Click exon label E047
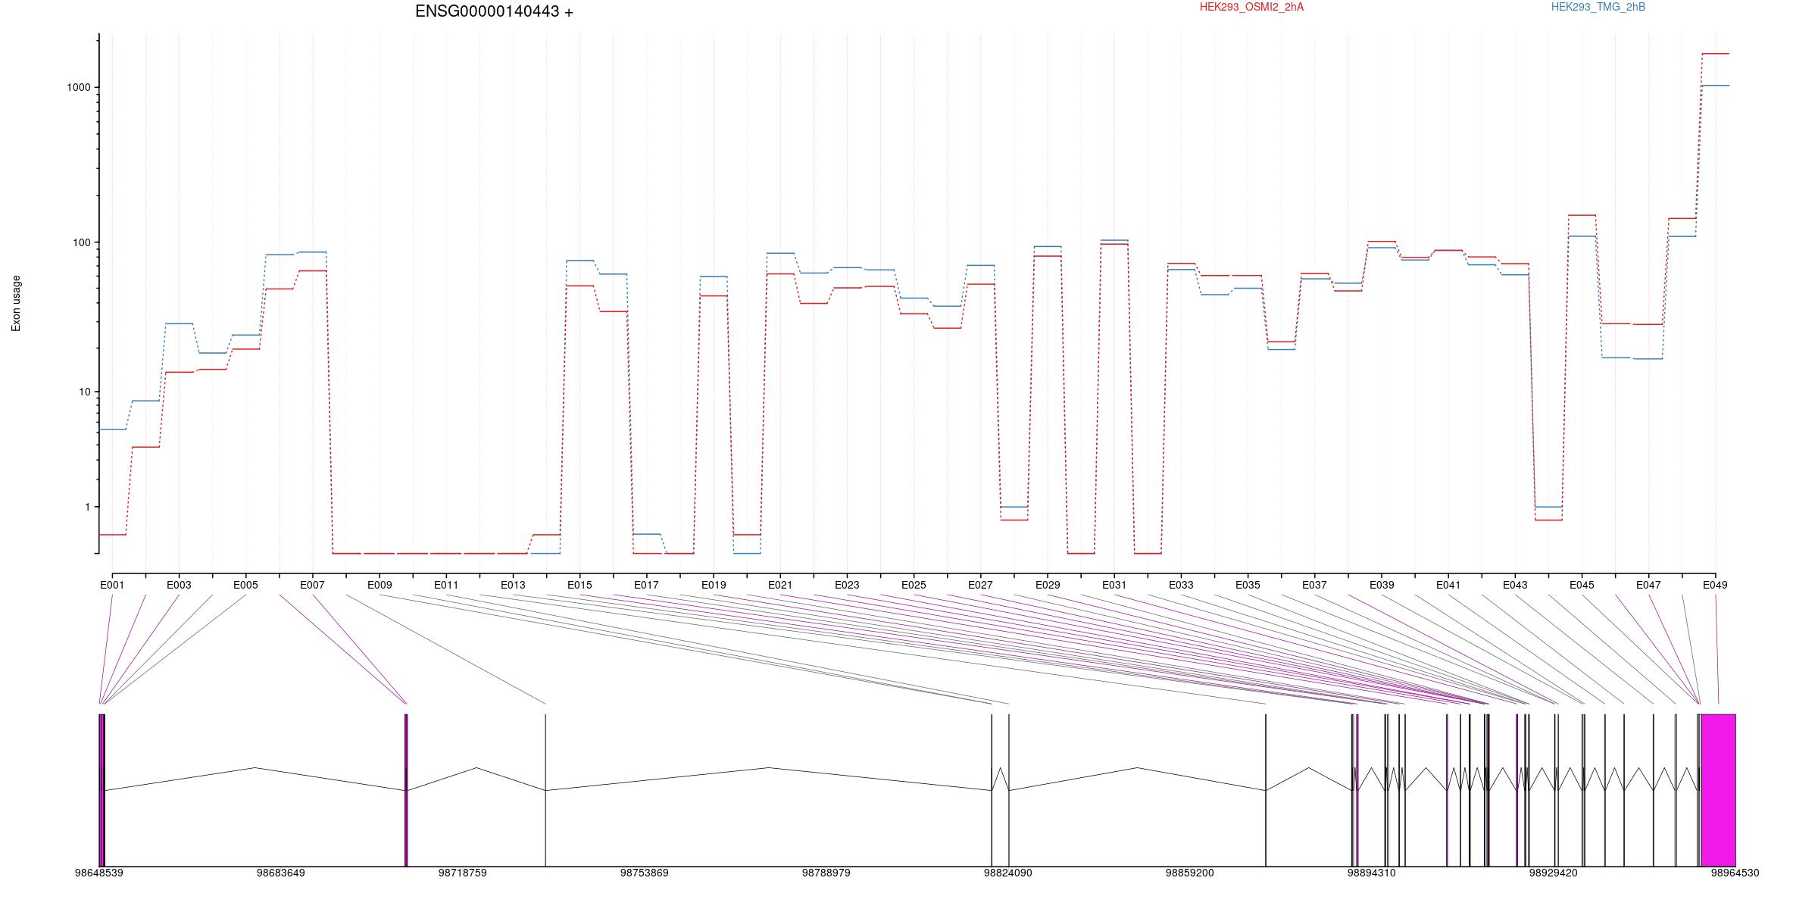The width and height of the screenshot is (1818, 909). pos(1648,585)
